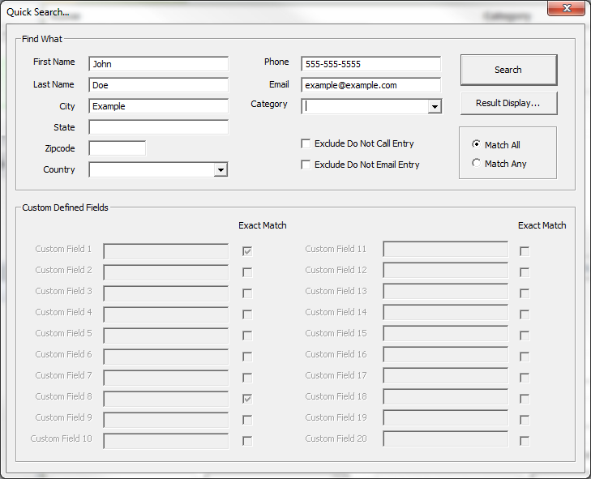Select the Match All radio option

point(477,144)
